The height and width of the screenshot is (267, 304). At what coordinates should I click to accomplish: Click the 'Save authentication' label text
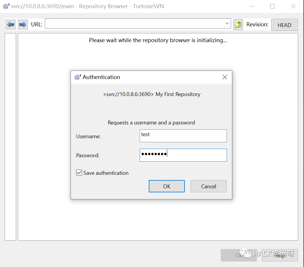point(106,173)
